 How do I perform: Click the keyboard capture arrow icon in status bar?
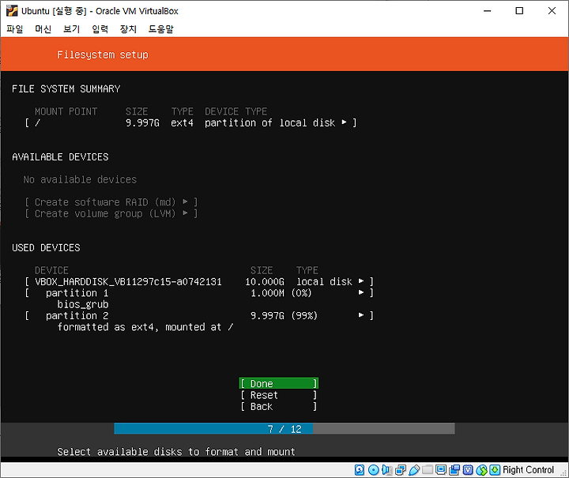coord(495,469)
